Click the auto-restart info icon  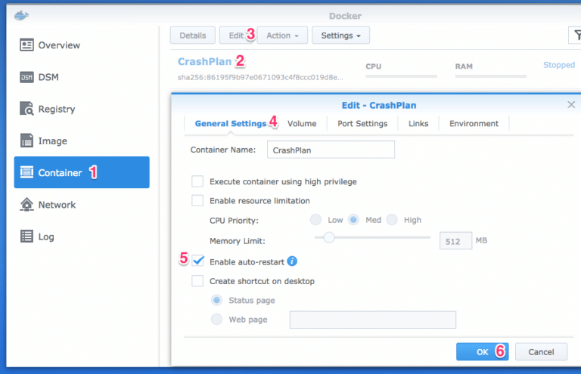292,261
